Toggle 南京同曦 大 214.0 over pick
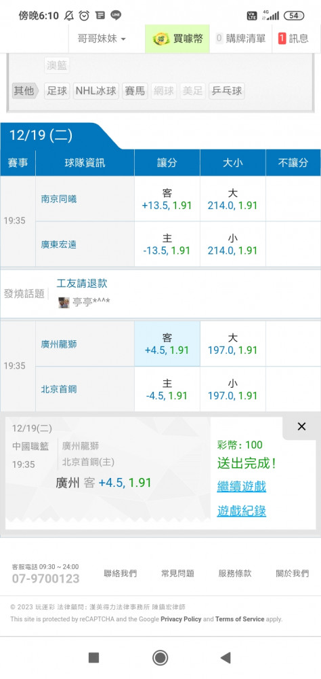The width and height of the screenshot is (321, 679). pos(232,199)
